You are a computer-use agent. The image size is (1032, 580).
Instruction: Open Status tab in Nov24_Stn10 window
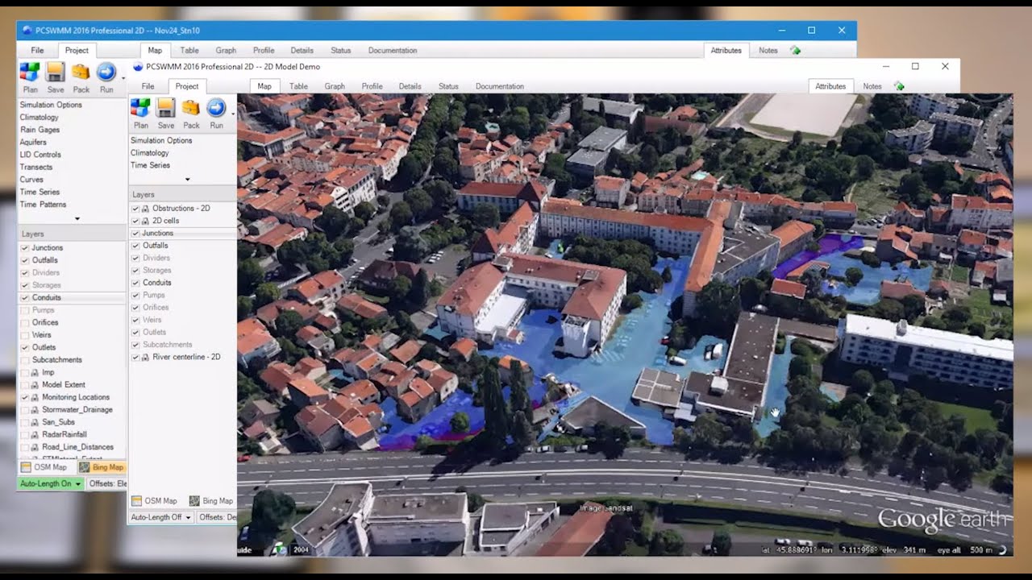[341, 50]
